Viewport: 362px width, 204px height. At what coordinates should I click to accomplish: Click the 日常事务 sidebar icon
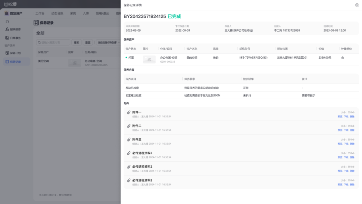coord(7,38)
